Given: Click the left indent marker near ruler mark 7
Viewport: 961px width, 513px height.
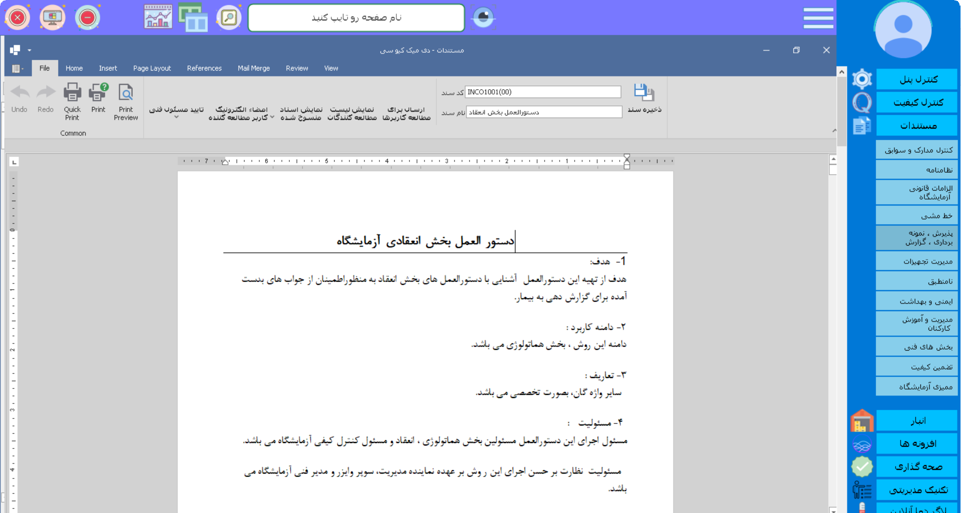Looking at the screenshot, I should coord(225,162).
